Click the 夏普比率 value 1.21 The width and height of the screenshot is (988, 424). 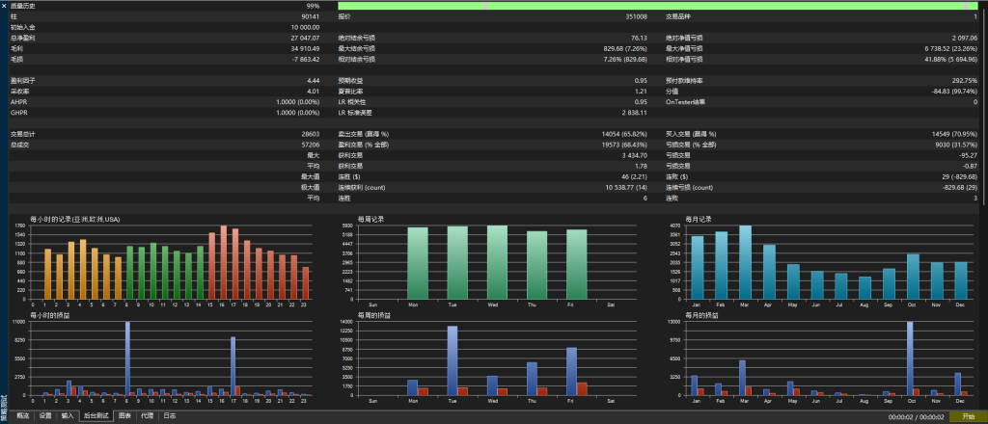click(640, 91)
